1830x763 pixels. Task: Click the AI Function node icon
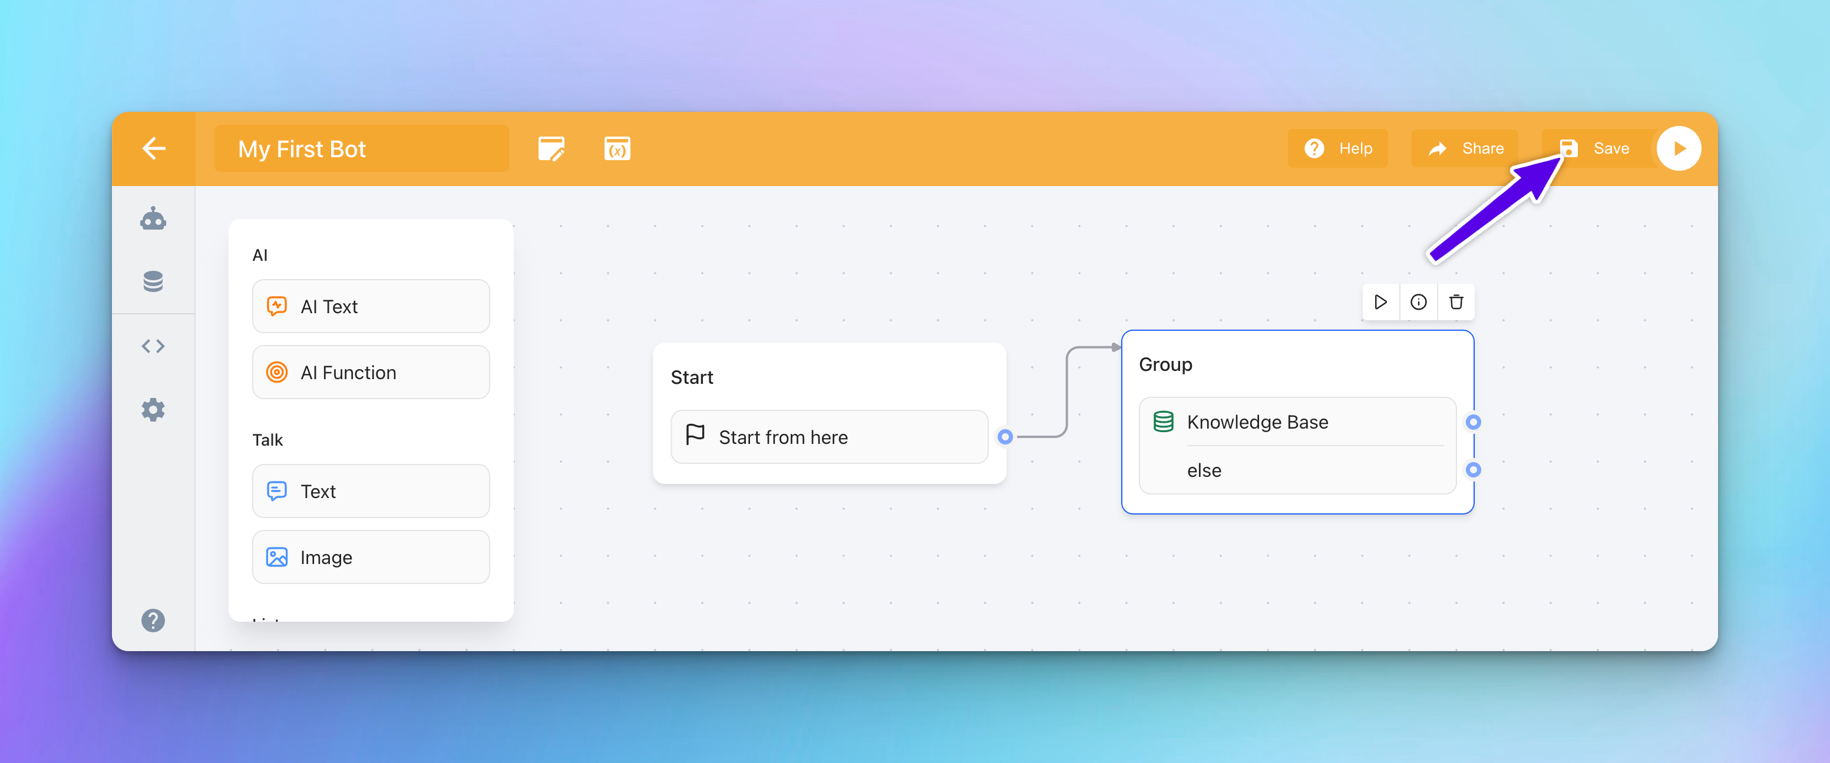click(x=276, y=372)
